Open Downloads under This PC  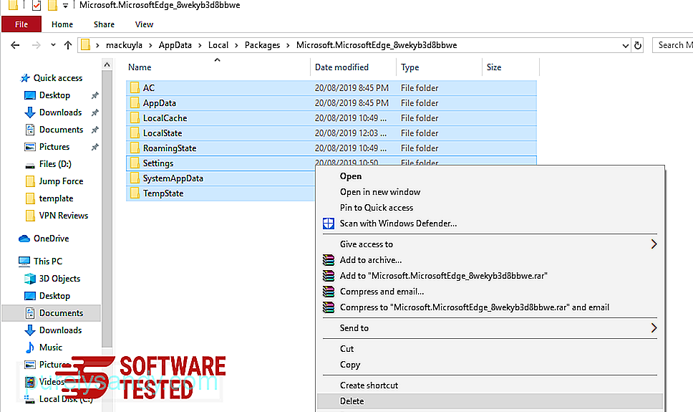click(x=60, y=330)
